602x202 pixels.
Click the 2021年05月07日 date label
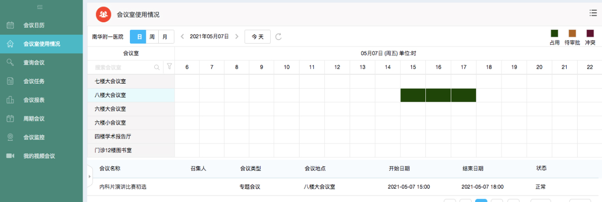tap(209, 37)
